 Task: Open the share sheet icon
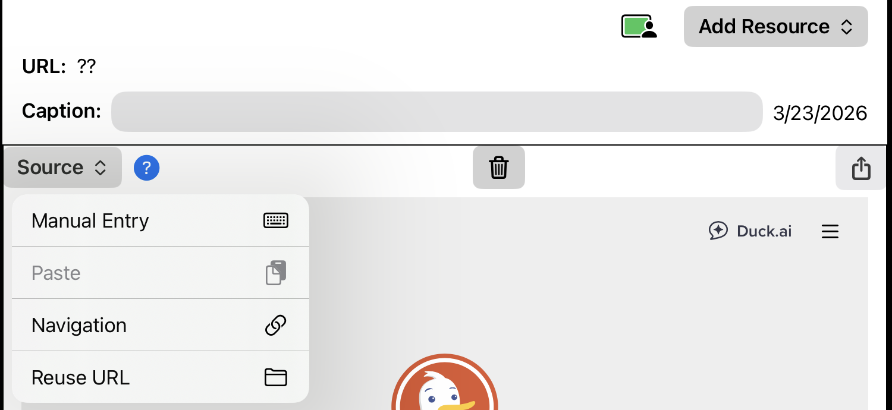coord(860,168)
